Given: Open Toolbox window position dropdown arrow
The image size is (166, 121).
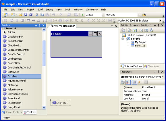Looking at the screenshot, I should (x=36, y=26).
